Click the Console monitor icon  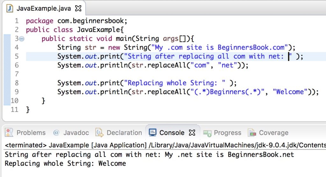(x=152, y=133)
